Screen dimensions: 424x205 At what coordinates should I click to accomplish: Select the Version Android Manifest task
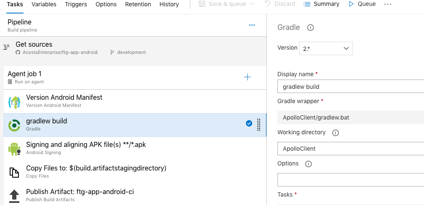point(135,101)
